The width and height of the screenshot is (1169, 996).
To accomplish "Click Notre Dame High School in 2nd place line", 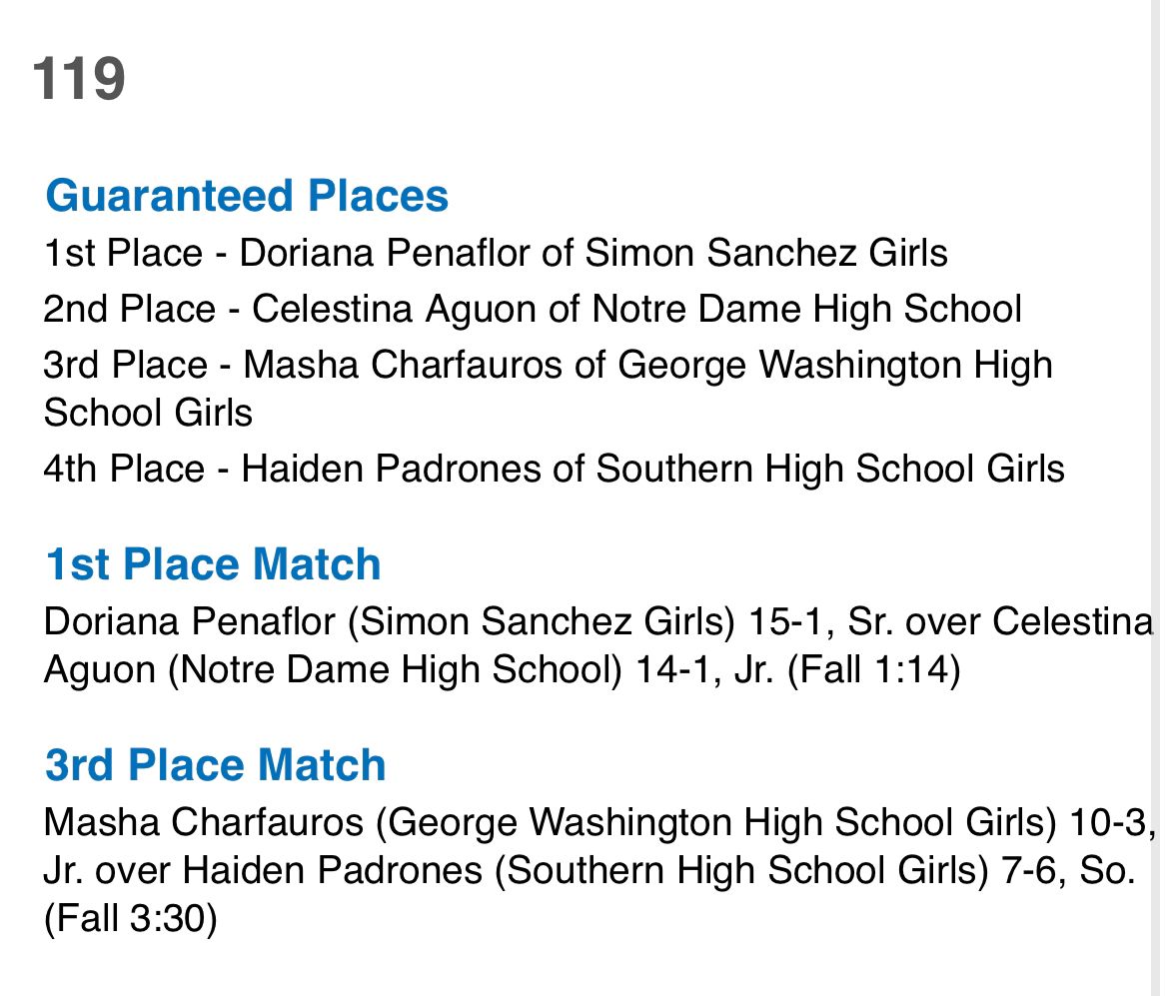I will click(806, 309).
